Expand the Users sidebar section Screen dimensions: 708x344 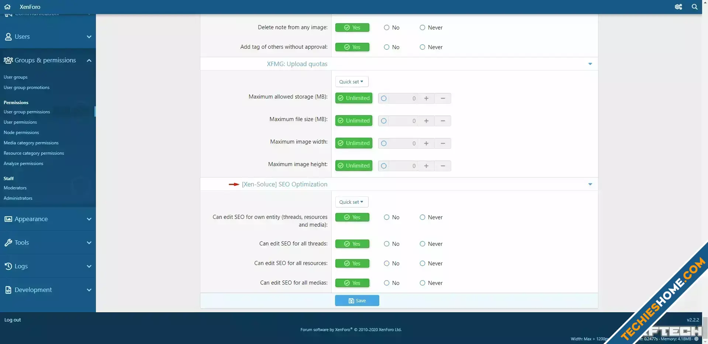(x=89, y=37)
